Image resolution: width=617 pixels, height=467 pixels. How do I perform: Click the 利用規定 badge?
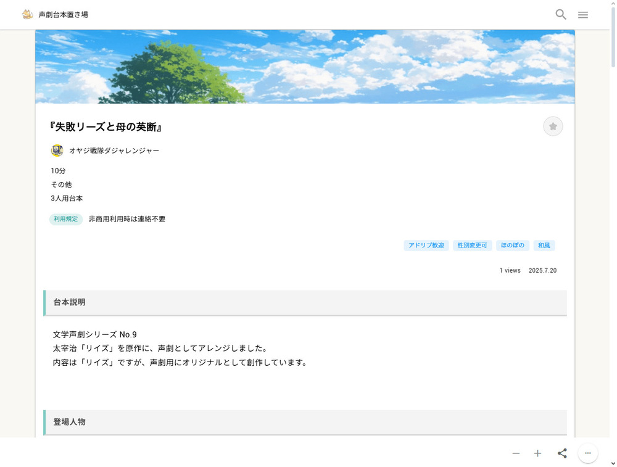(66, 219)
